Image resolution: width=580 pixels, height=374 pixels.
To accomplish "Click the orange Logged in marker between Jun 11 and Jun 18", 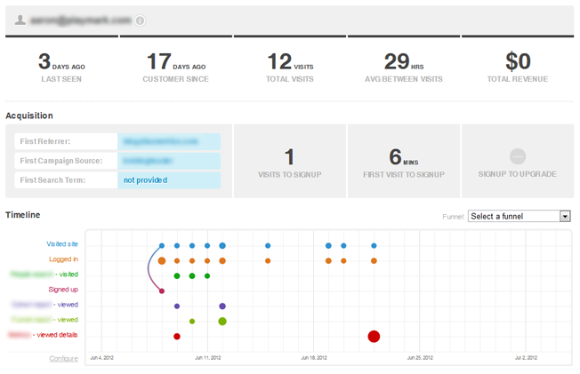I will click(268, 260).
